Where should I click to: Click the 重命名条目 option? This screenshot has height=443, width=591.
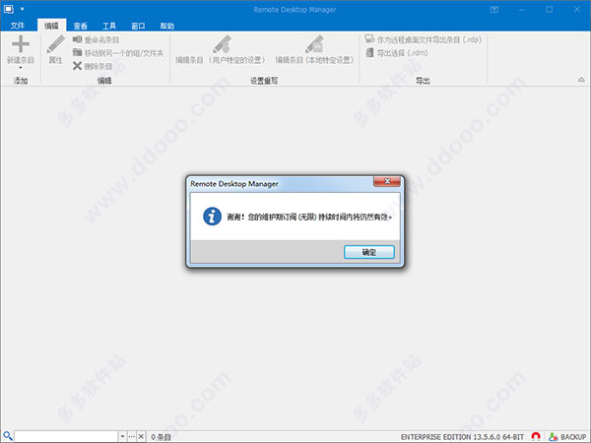97,39
